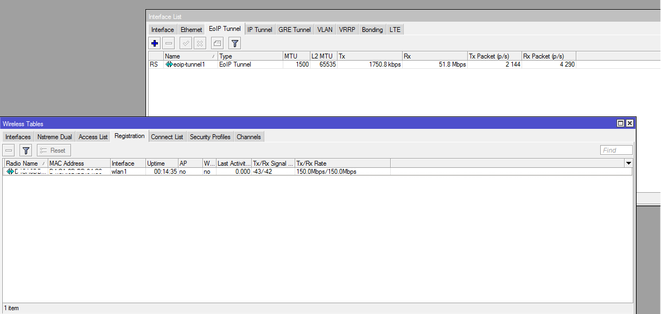
Task: Sort by MAC Address column header
Action: (79, 163)
